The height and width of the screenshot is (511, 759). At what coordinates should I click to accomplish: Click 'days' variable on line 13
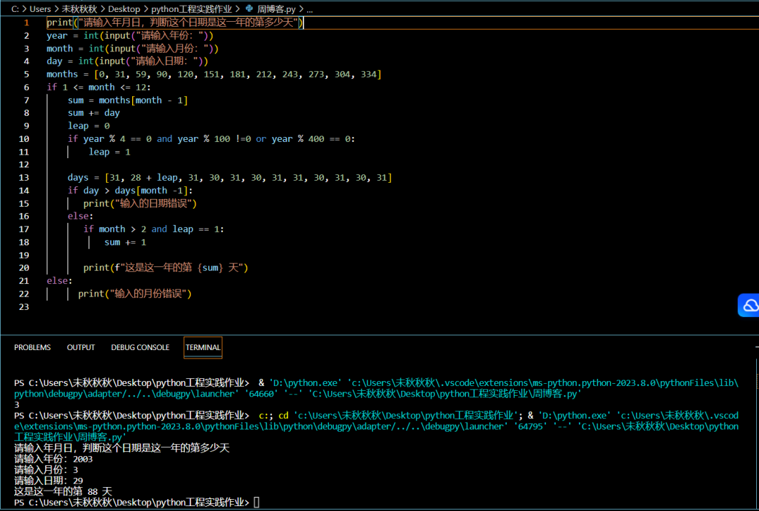[x=78, y=178]
